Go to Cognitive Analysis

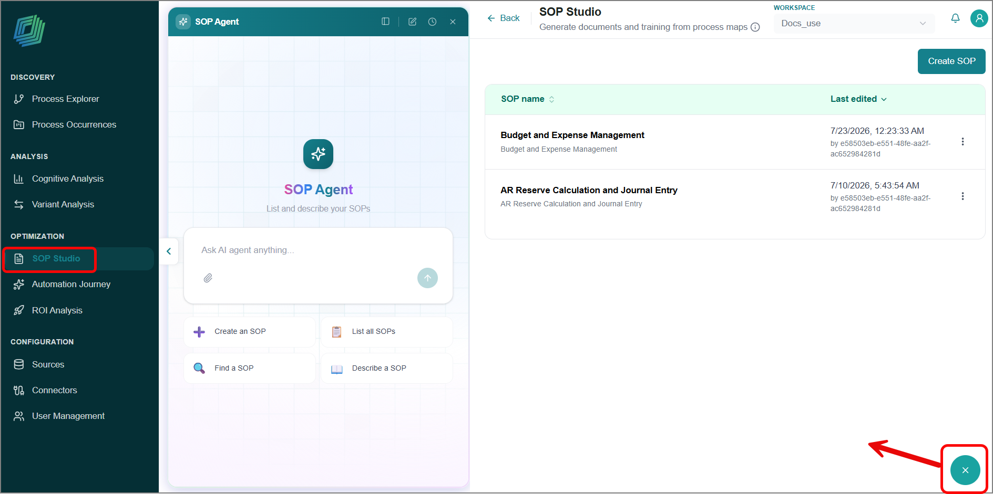(67, 178)
